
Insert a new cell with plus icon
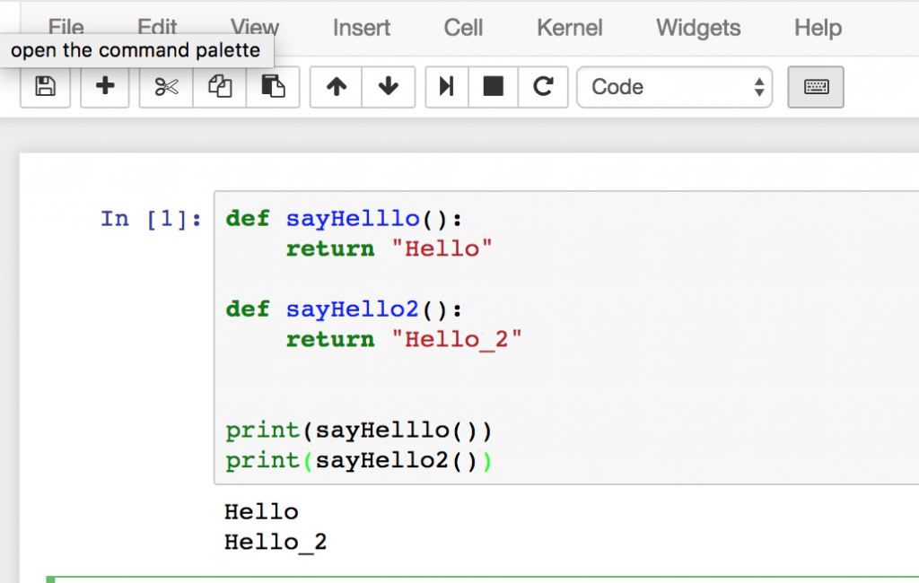pyautogui.click(x=105, y=87)
